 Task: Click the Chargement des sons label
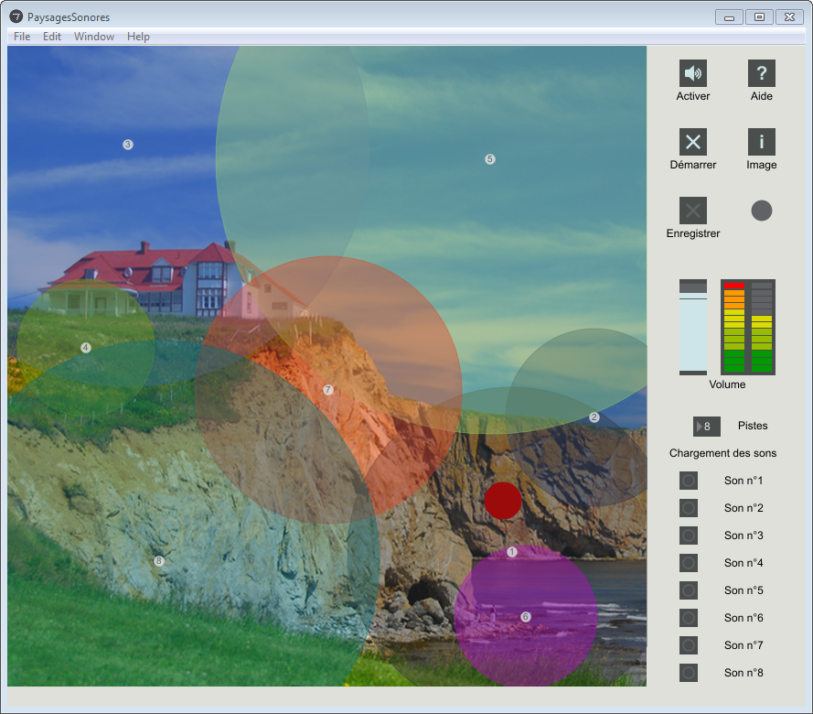[x=722, y=453]
